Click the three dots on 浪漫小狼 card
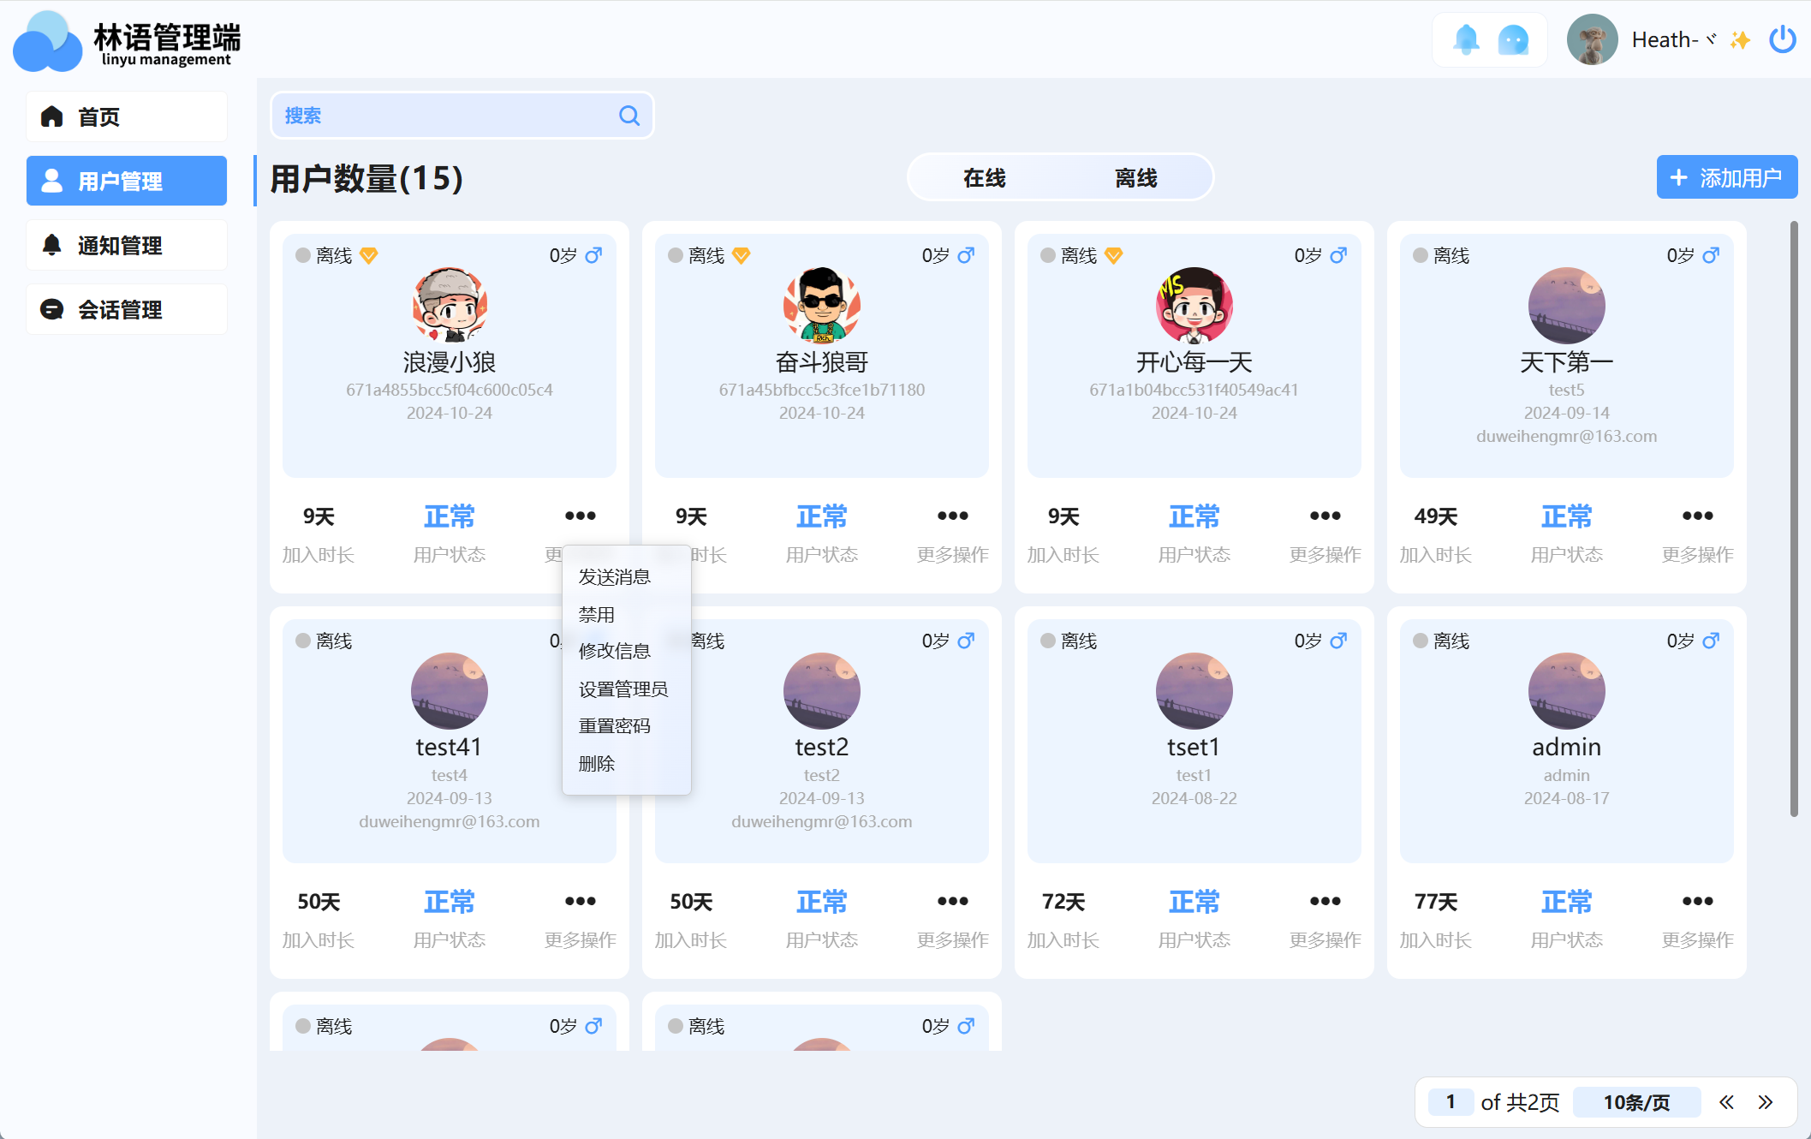 pos(580,516)
